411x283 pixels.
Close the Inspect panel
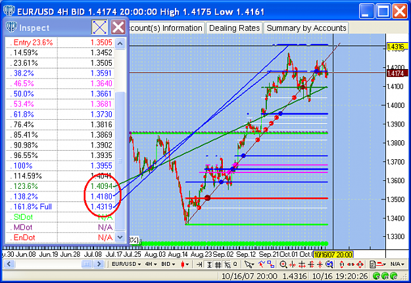click(x=118, y=27)
